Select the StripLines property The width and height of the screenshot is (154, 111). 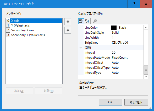click(91, 43)
